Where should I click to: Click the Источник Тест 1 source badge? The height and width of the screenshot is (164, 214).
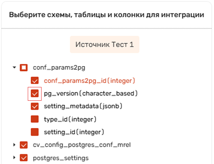tap(105, 44)
